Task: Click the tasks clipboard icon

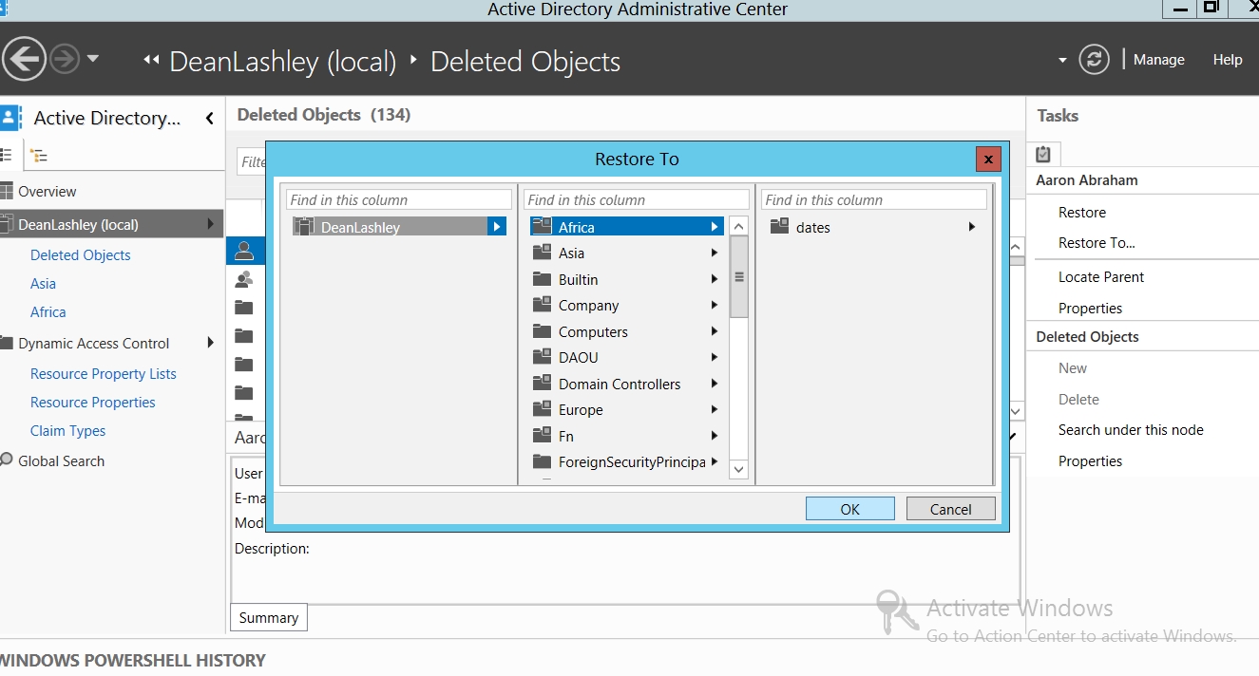Action: tap(1043, 154)
